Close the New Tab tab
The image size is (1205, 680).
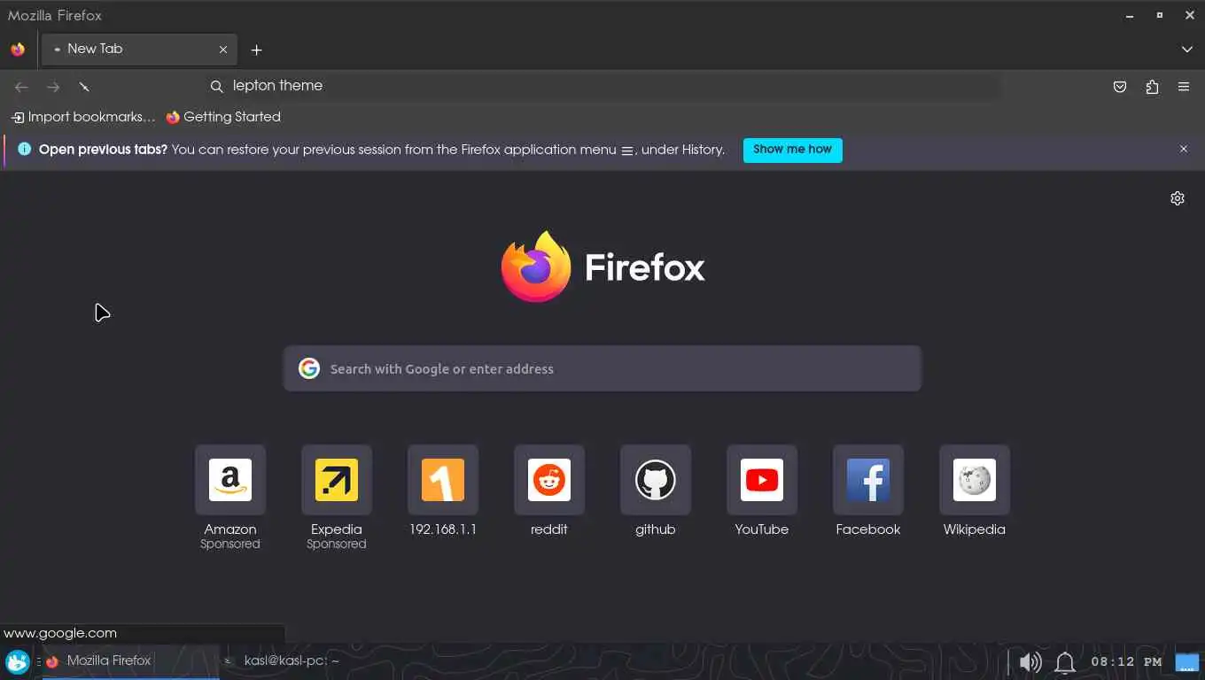223,50
